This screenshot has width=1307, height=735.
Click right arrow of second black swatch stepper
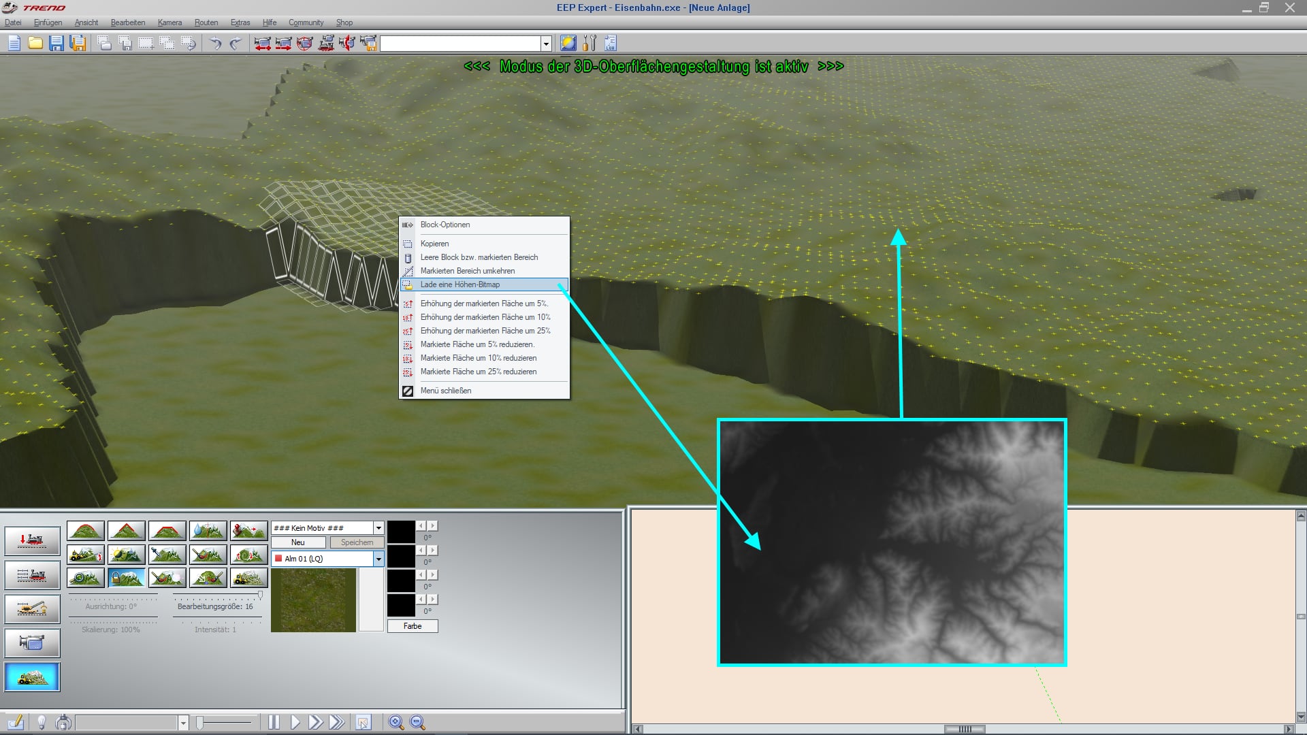point(433,551)
